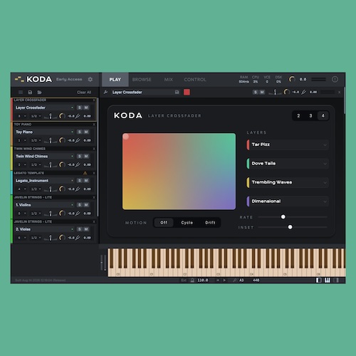The height and width of the screenshot is (356, 356).
Task: Adjust volume knob for Twin Wind Chimes
Action: [x=62, y=164]
